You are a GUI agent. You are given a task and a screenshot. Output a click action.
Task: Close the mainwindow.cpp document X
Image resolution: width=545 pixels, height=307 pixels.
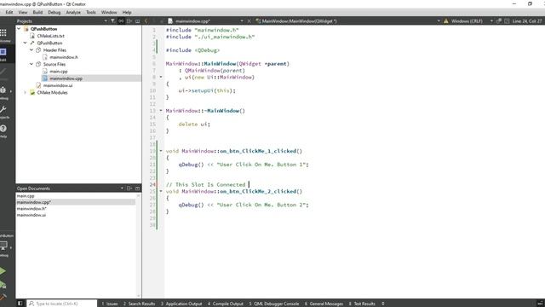(x=249, y=21)
